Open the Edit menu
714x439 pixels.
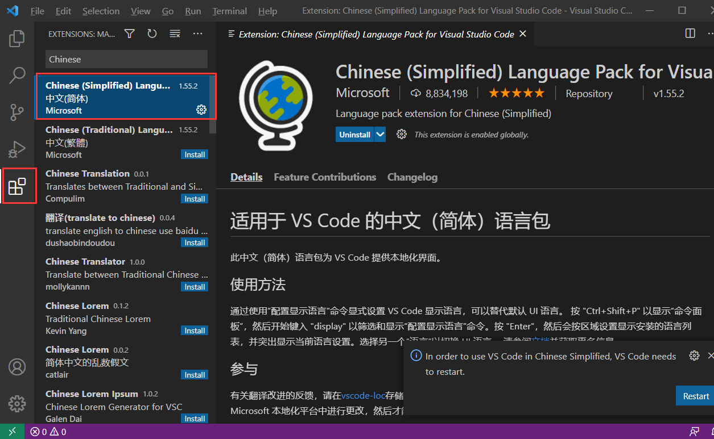pos(64,11)
